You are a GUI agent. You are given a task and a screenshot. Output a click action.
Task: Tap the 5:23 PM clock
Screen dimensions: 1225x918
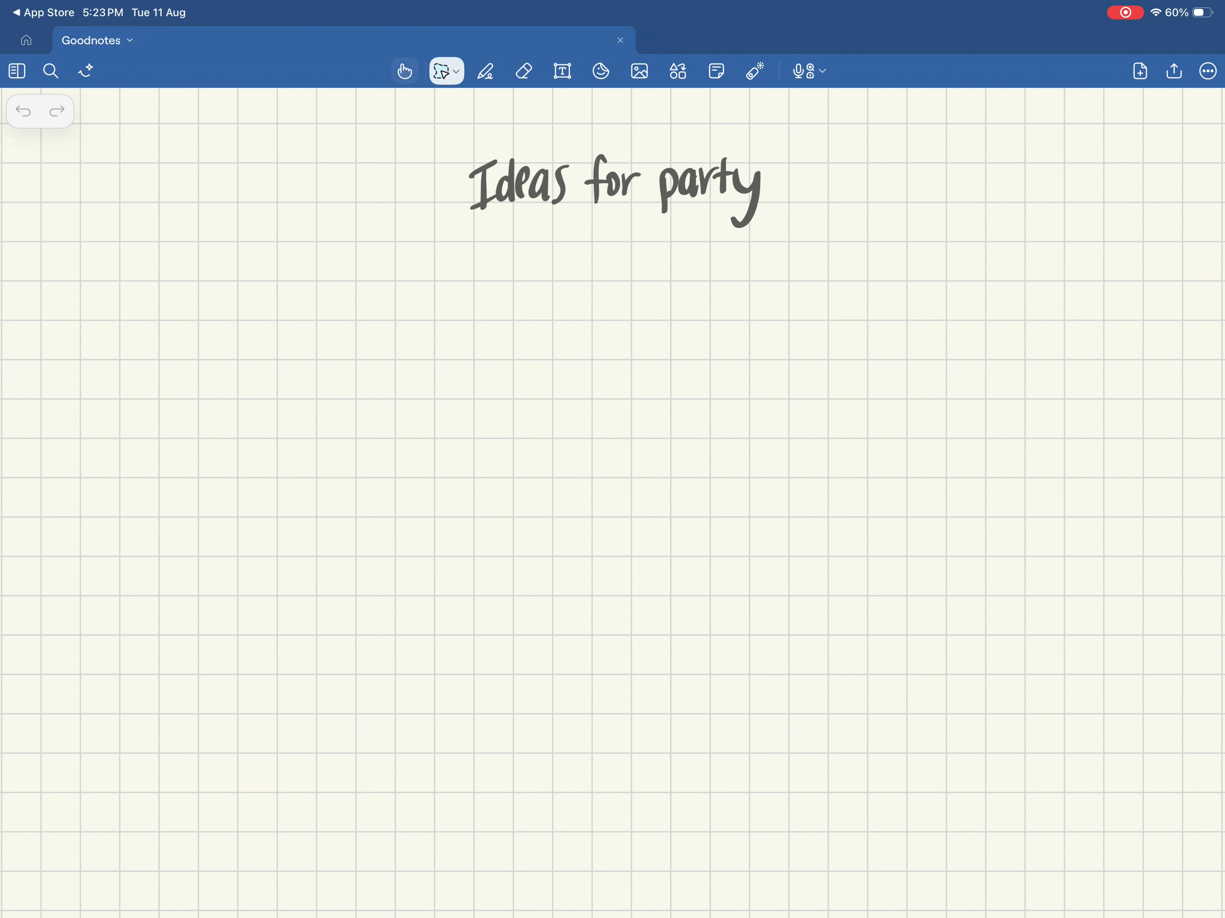(103, 12)
